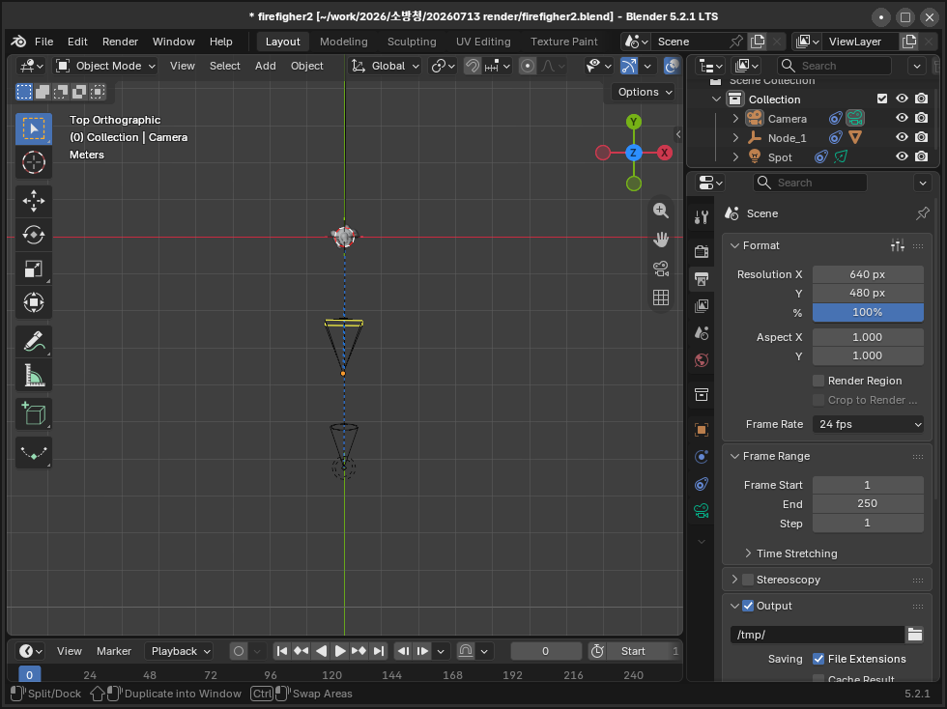Open the Output properties tab

(702, 279)
